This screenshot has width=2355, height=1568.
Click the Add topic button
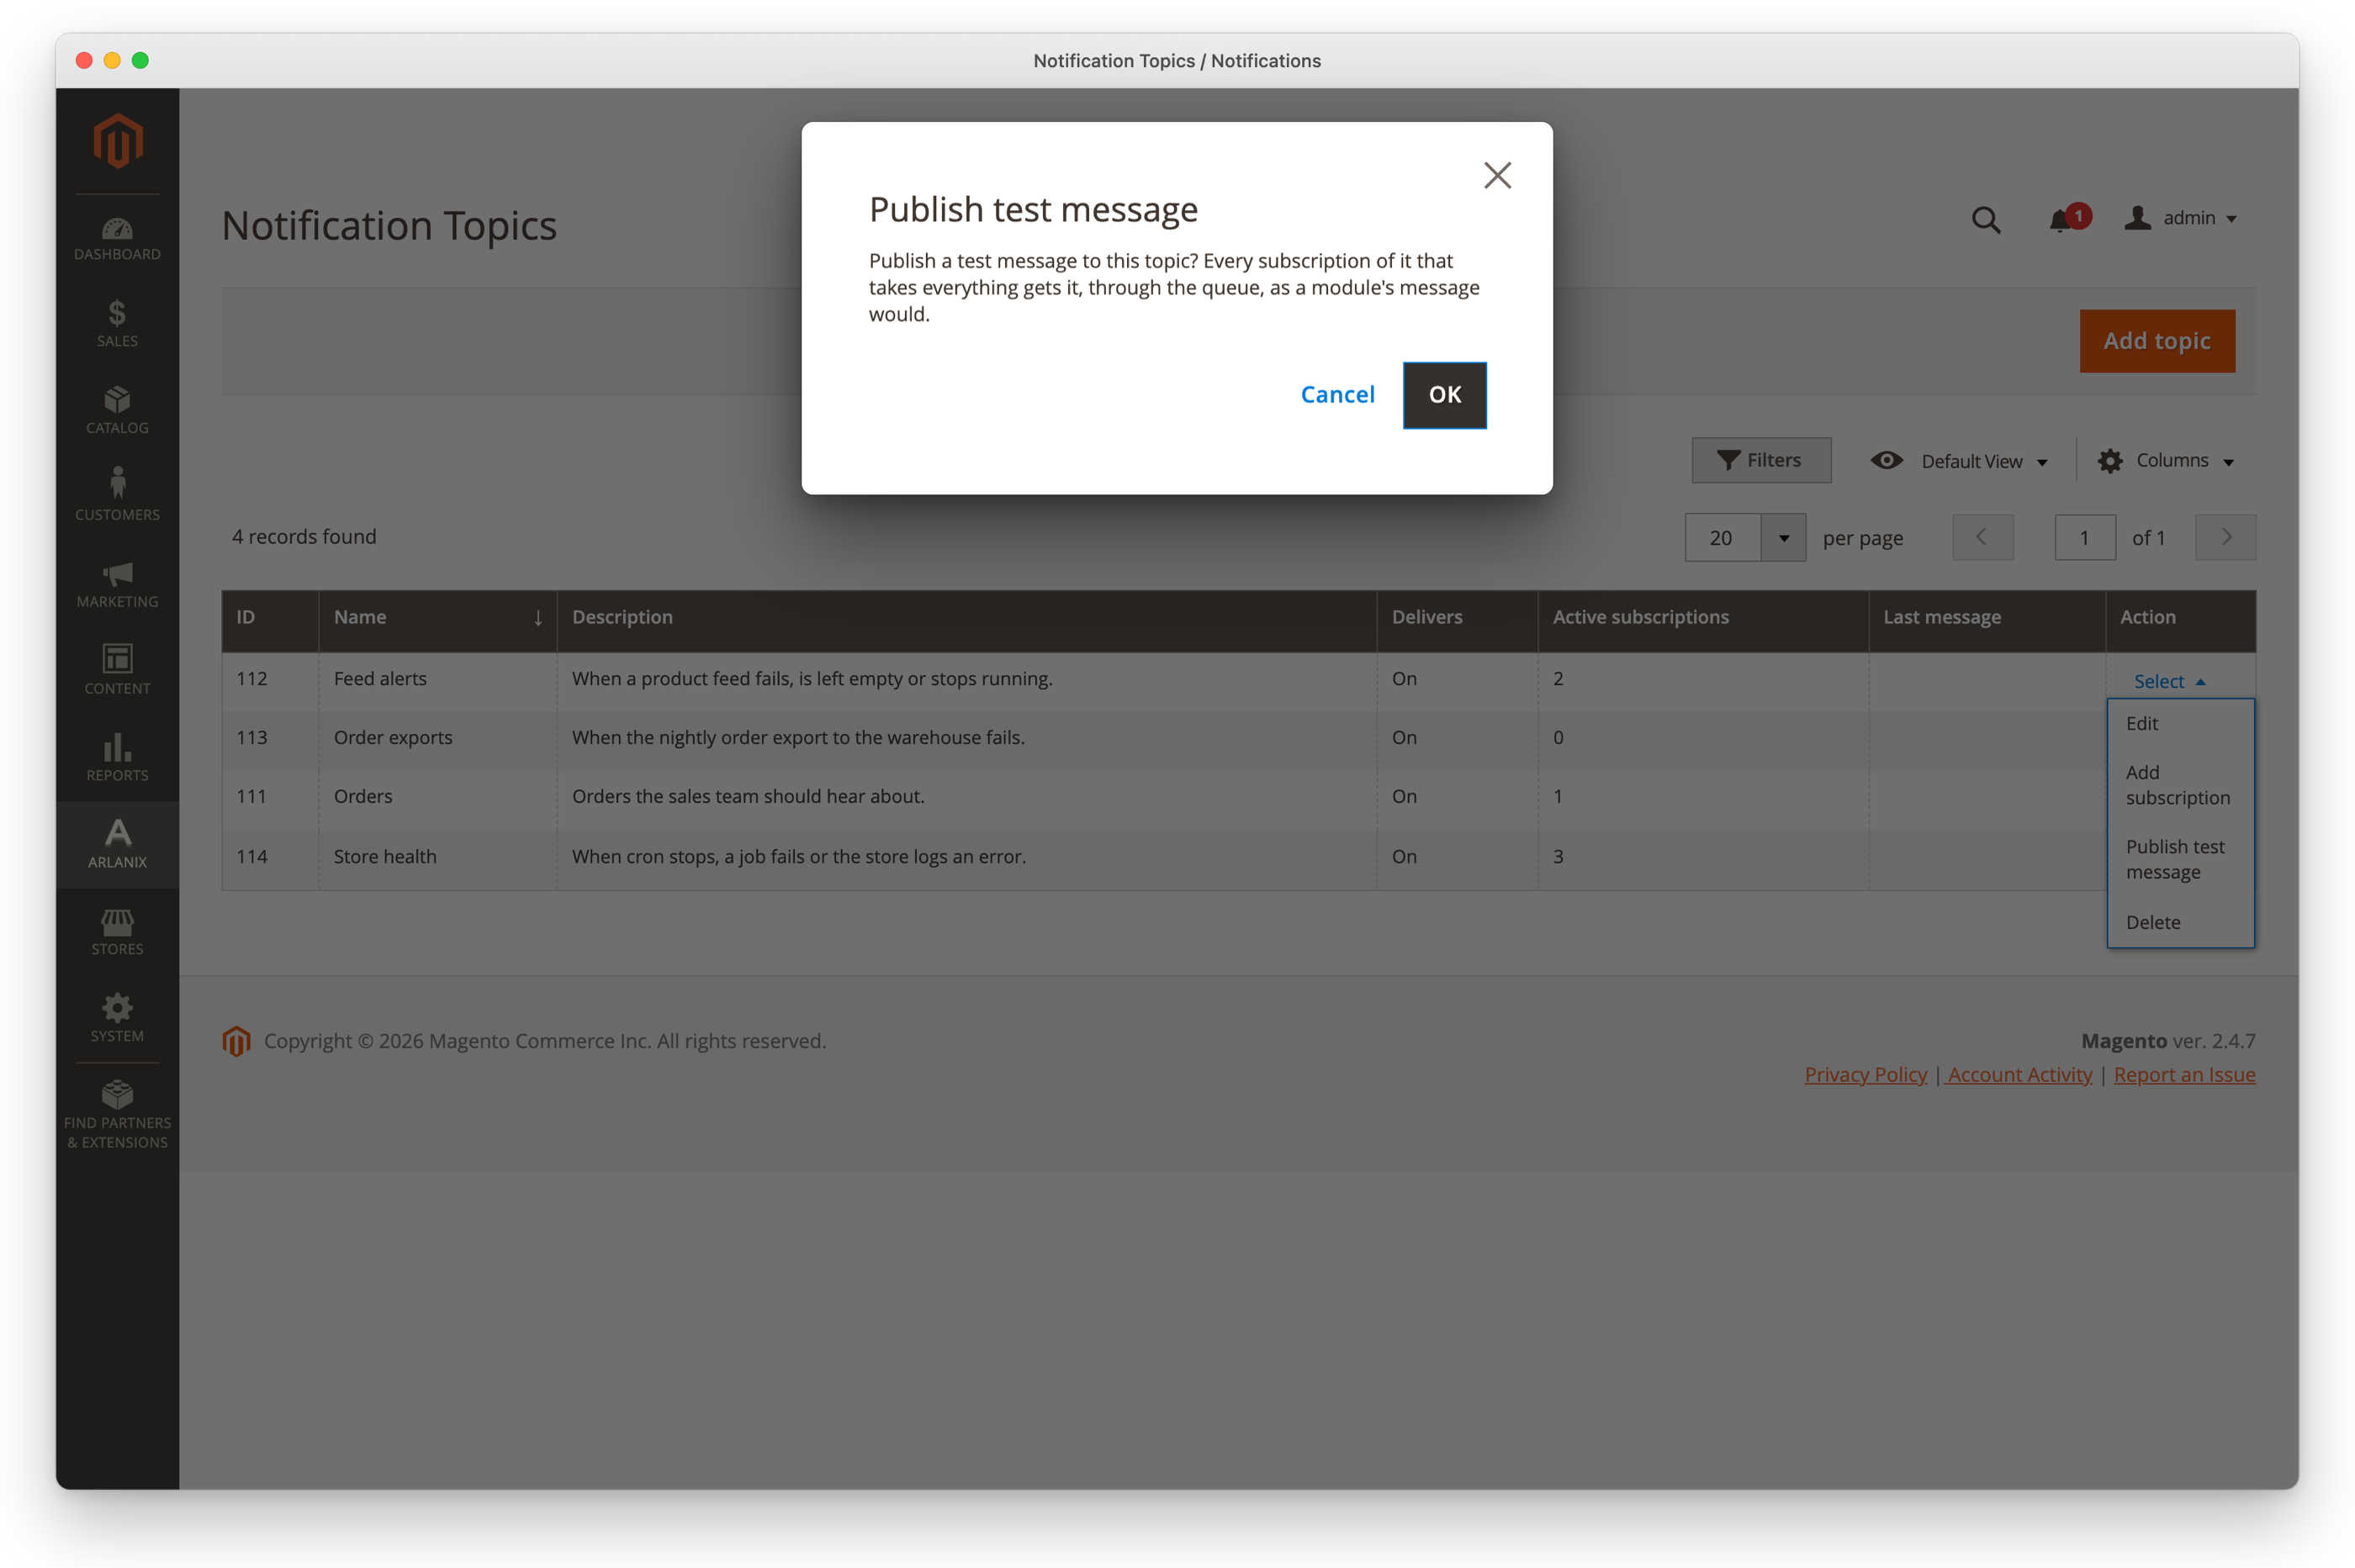(x=2156, y=341)
